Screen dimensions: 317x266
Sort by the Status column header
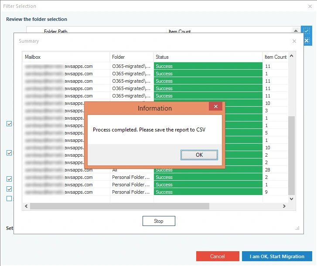pyautogui.click(x=208, y=57)
